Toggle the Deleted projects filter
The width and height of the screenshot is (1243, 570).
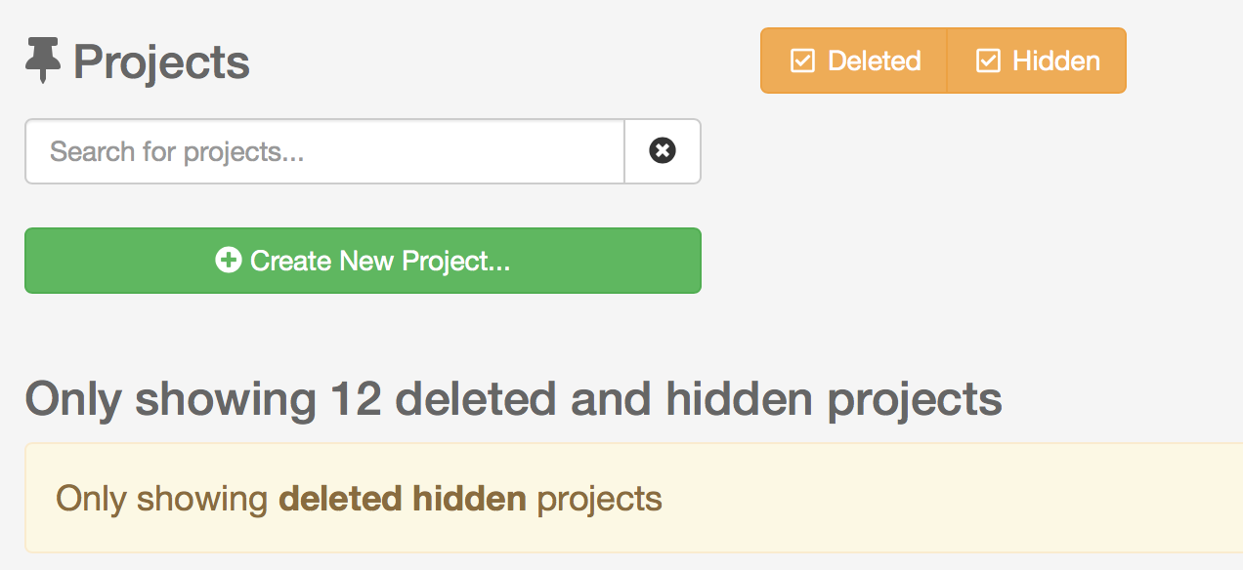852,61
